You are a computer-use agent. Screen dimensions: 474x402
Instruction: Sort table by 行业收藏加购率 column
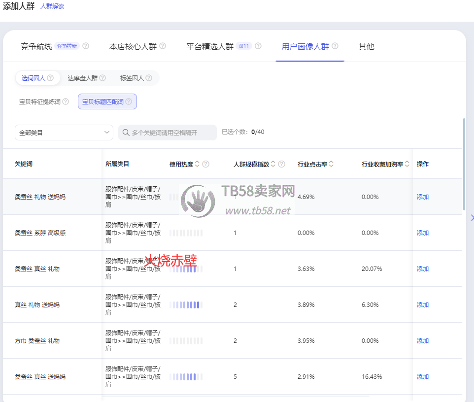pyautogui.click(x=407, y=164)
